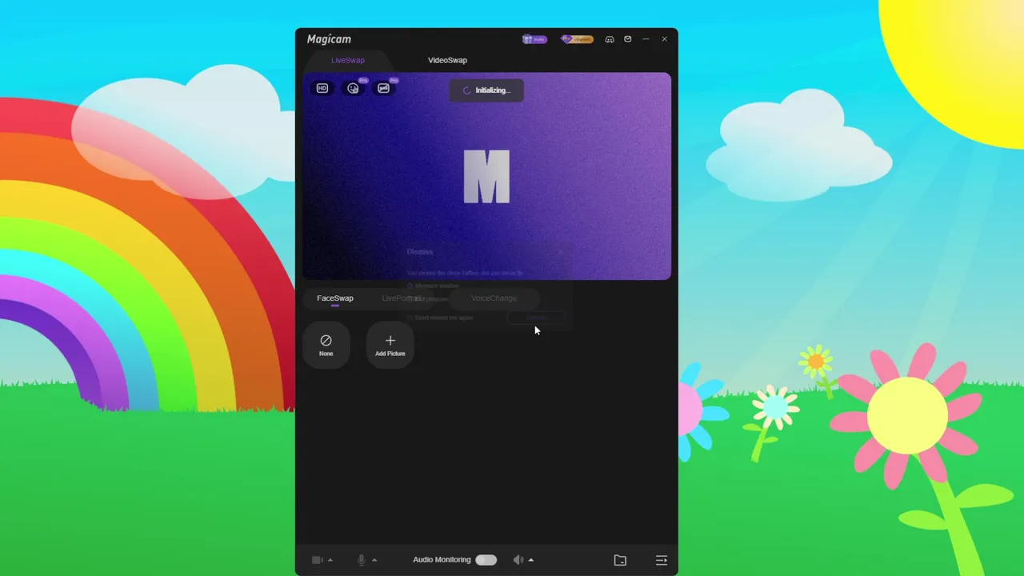
Task: Enable the Pro face enhancement icon
Action: click(353, 88)
